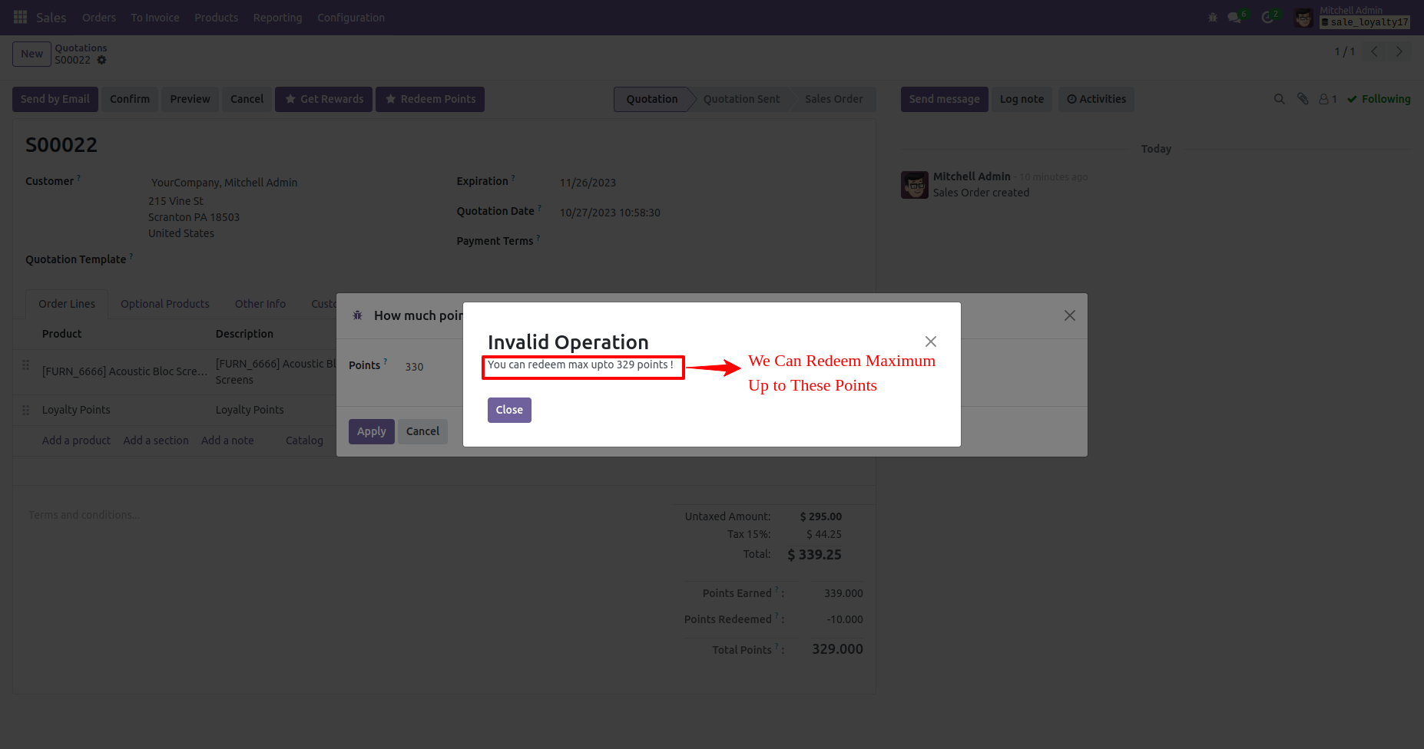Switch to the Order Lines tab
1424x749 pixels.
67,304
